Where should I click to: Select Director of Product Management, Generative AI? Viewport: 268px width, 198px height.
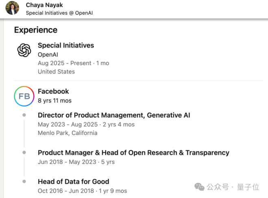pyautogui.click(x=114, y=115)
